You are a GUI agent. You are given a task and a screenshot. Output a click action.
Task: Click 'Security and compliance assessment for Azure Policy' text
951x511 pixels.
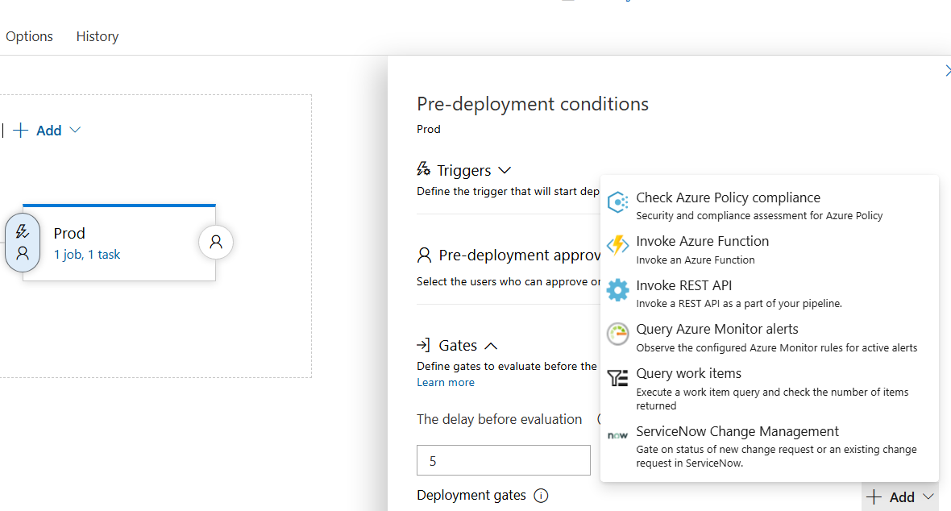(x=759, y=215)
